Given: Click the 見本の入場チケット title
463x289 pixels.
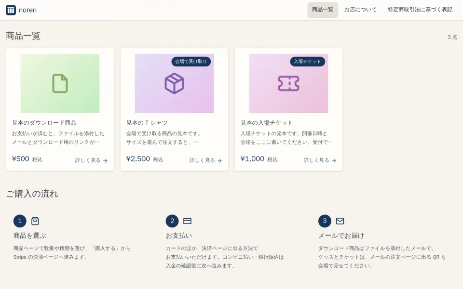Looking at the screenshot, I should (267, 123).
